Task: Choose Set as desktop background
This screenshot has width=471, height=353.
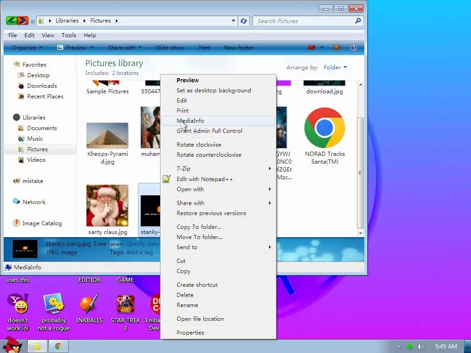Action: [x=218, y=91]
